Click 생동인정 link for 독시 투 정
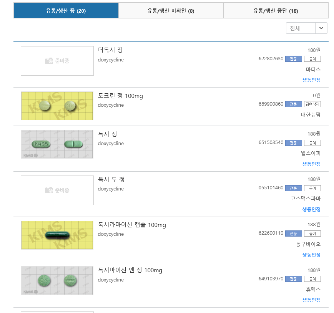The height and width of the screenshot is (313, 334). coord(311,209)
